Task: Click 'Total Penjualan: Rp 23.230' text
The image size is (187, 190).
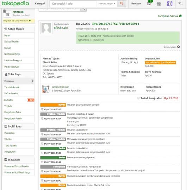Action: click(x=159, y=98)
